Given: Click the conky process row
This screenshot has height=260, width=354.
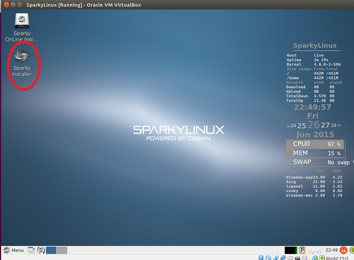Looking at the screenshot, I should pyautogui.click(x=314, y=191).
